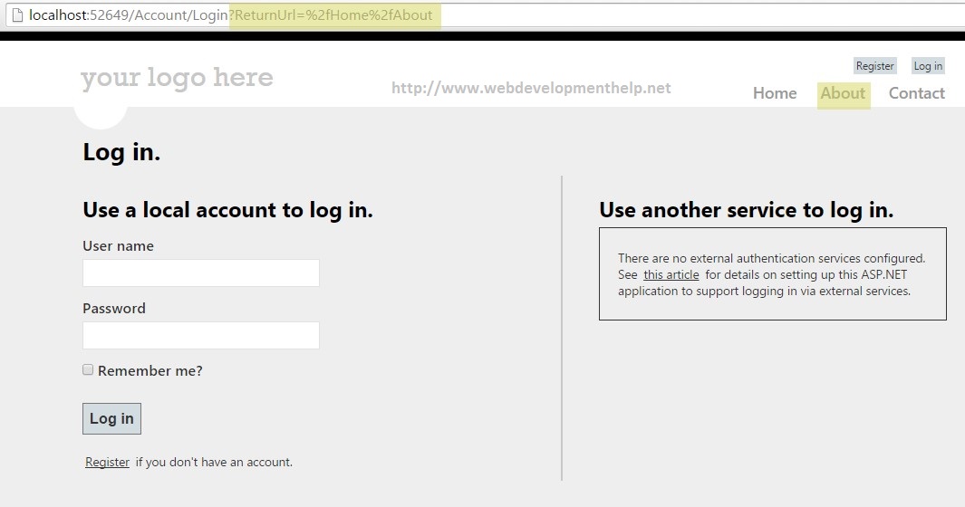Click the page icon in address bar
965x507 pixels.
pos(17,14)
